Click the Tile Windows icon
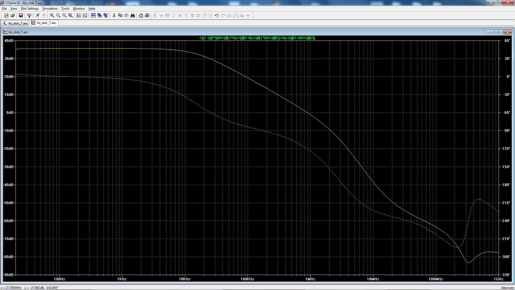Screen dimensions: 515x290 pos(93,16)
